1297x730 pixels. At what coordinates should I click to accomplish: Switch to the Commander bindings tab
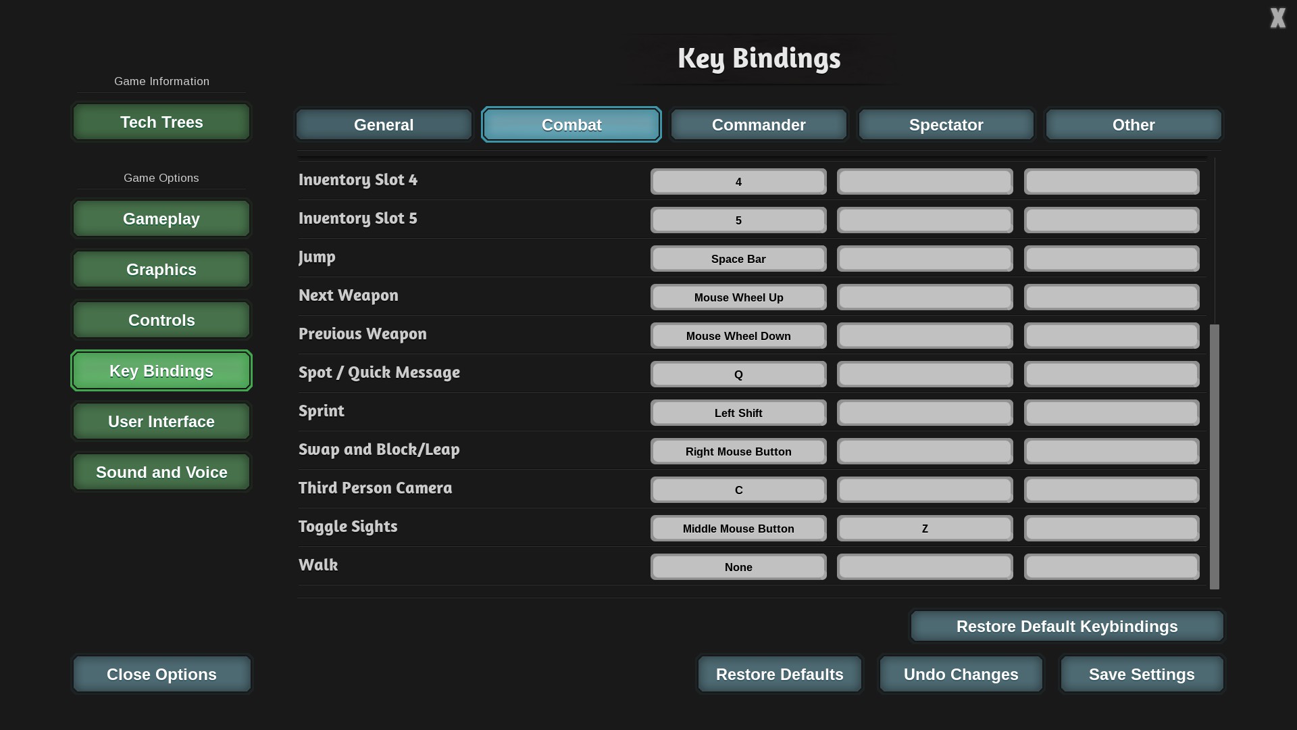point(759,125)
